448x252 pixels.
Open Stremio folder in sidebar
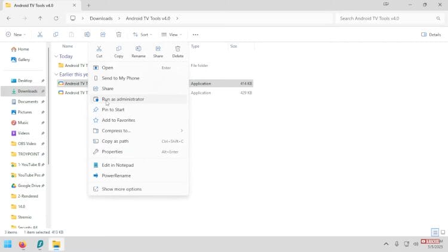24,217
